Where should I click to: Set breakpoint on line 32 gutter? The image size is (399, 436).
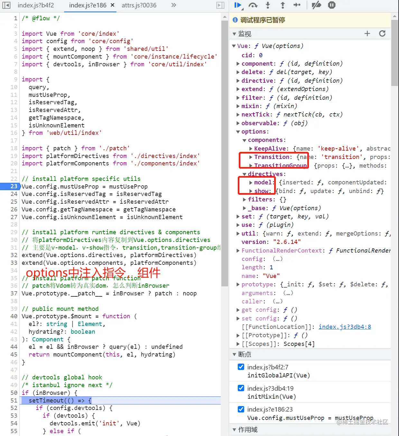tap(14, 255)
